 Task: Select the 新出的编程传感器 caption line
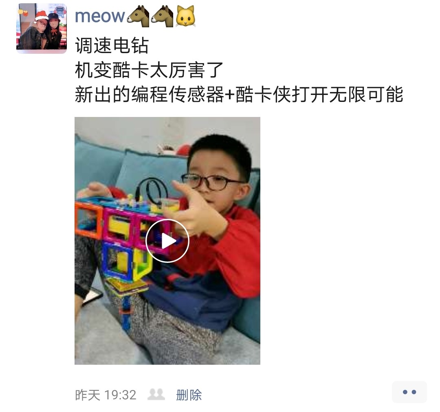tap(239, 94)
